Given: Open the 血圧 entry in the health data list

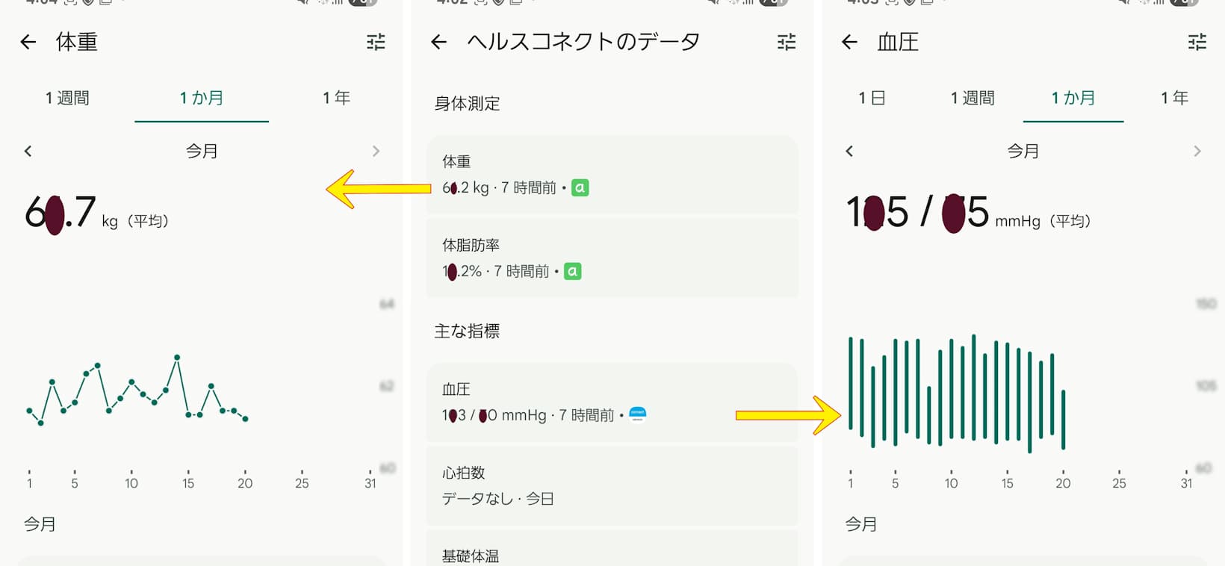Looking at the screenshot, I should (612, 401).
